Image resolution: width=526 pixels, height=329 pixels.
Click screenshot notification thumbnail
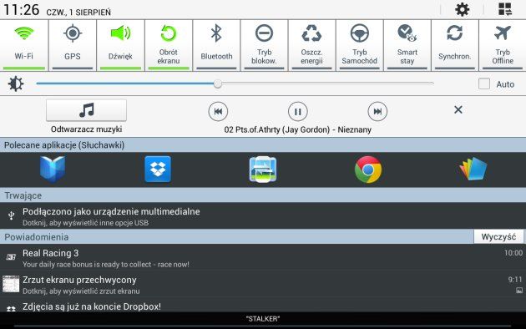tap(11, 284)
